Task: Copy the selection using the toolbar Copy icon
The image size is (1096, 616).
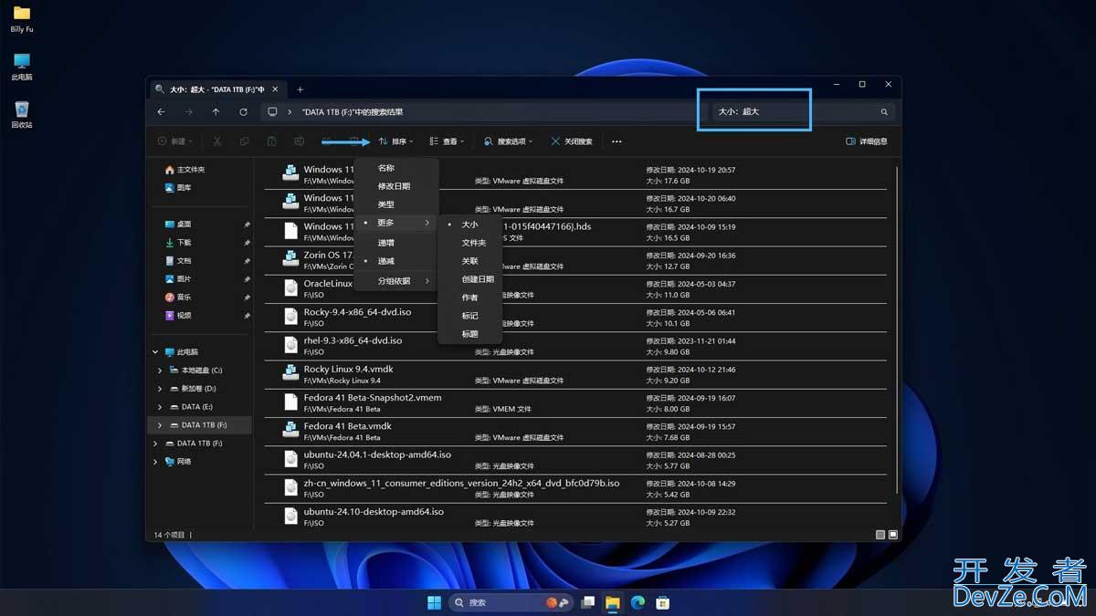Action: point(244,141)
